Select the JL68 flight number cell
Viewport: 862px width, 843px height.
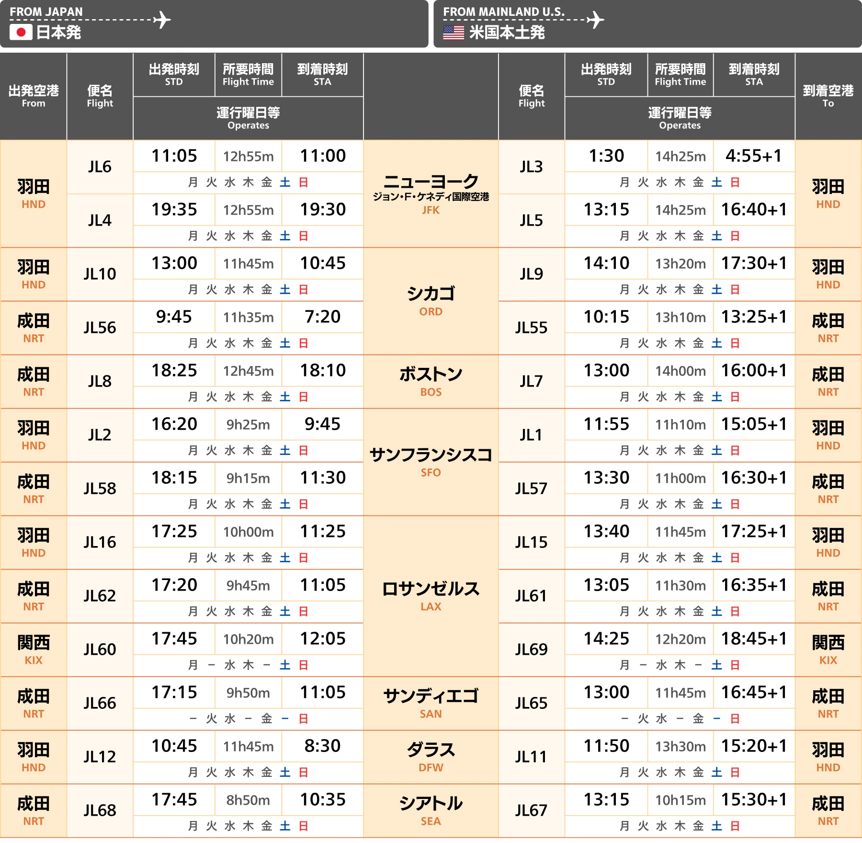100,810
